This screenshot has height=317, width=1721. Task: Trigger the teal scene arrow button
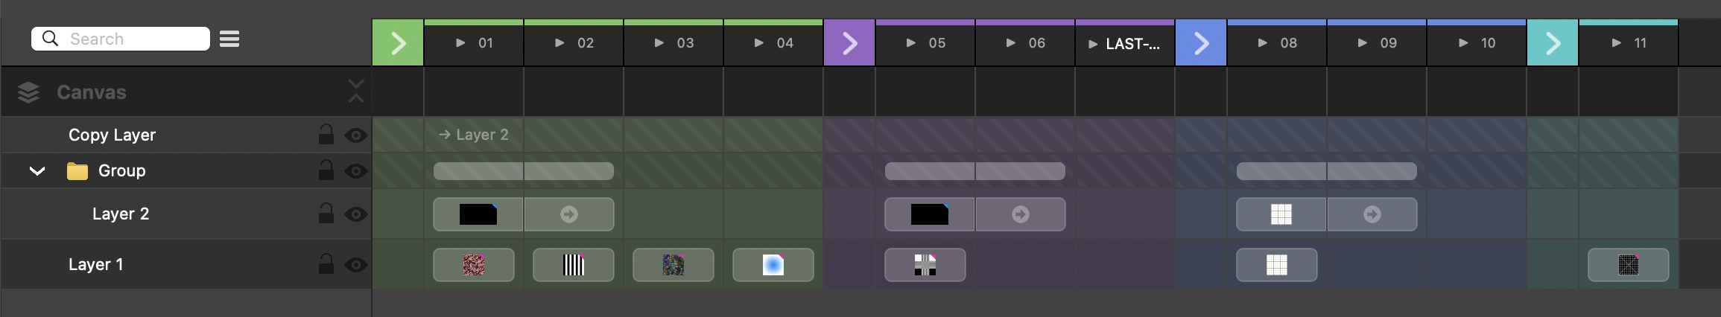1553,43
